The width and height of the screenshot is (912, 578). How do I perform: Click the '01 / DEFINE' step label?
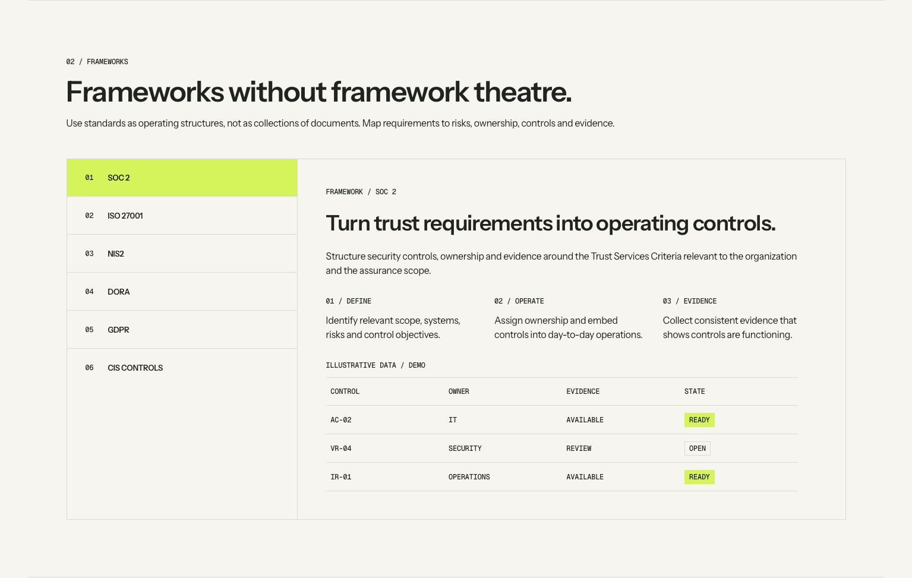(x=349, y=301)
